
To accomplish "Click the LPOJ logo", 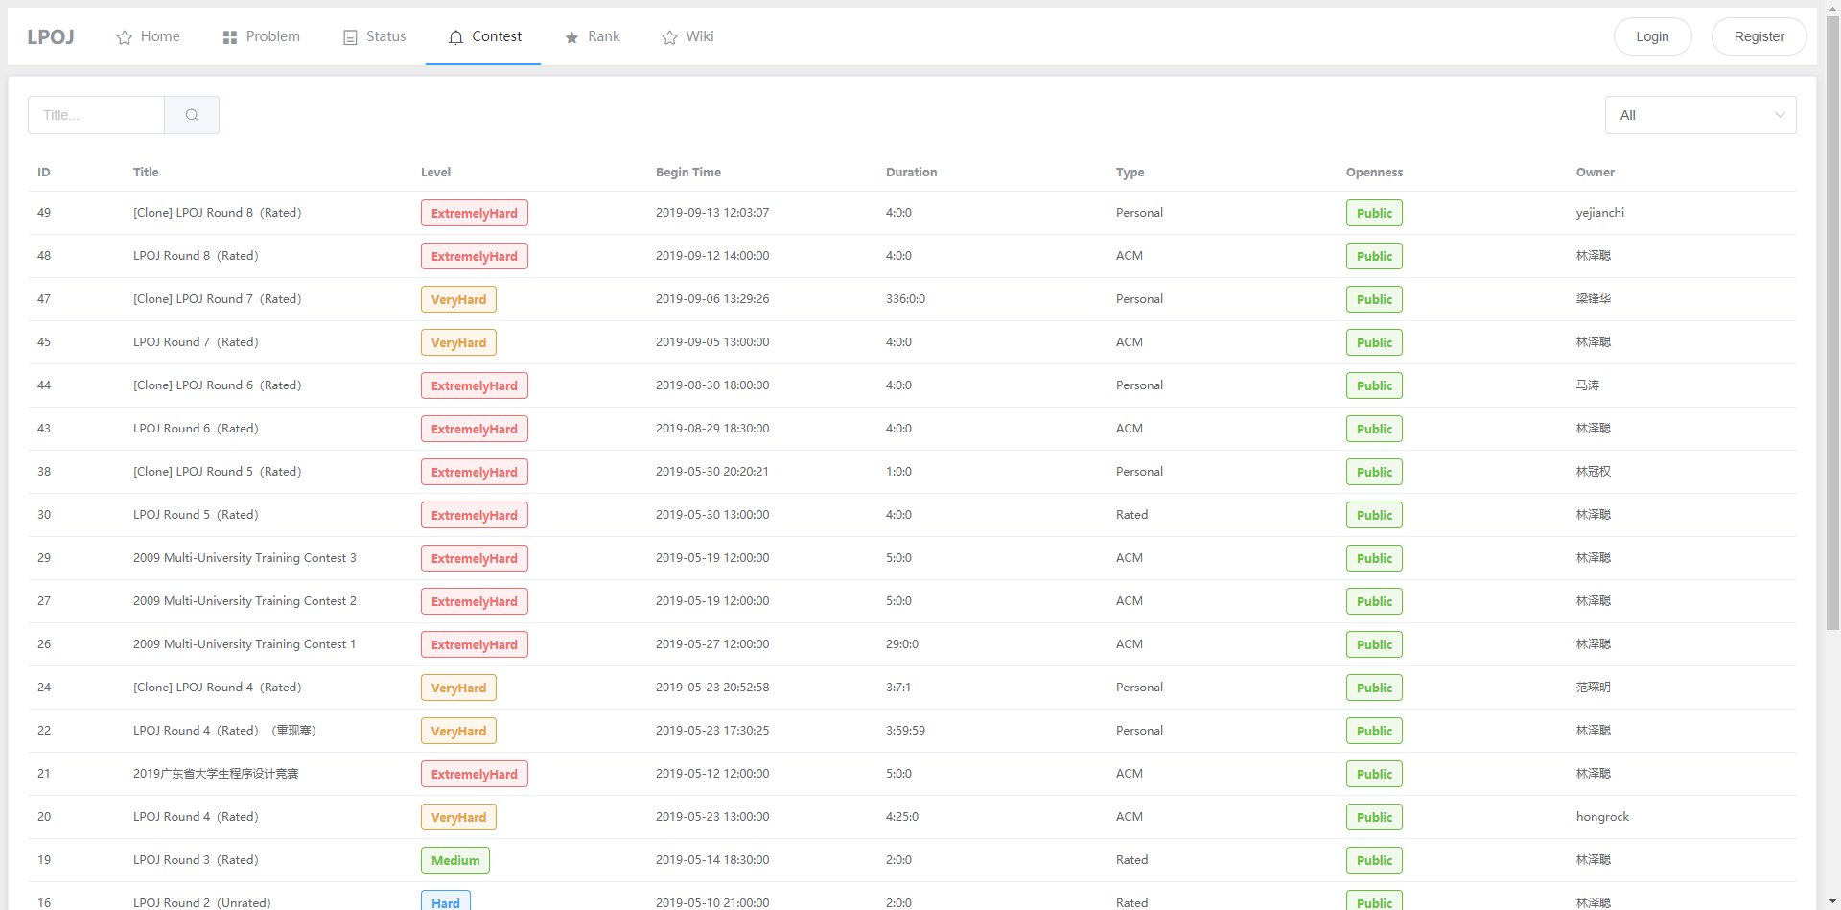I will click(51, 36).
